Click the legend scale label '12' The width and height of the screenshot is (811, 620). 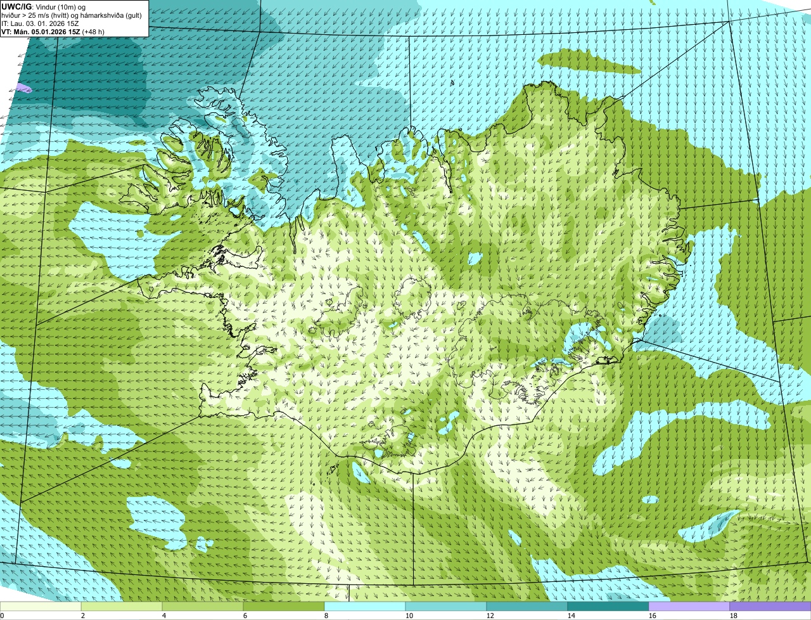point(490,616)
